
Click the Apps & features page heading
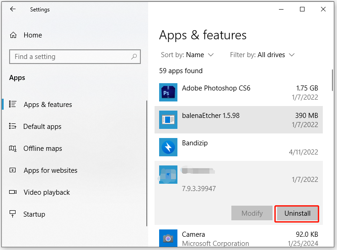203,35
